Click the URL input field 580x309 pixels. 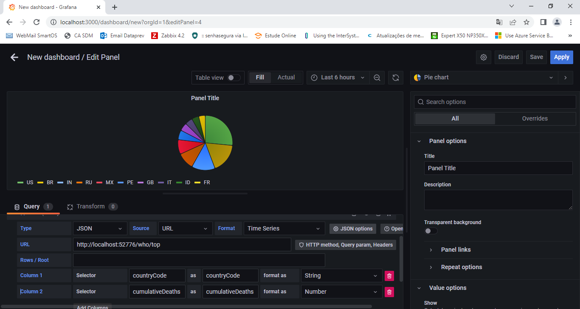coord(182,244)
